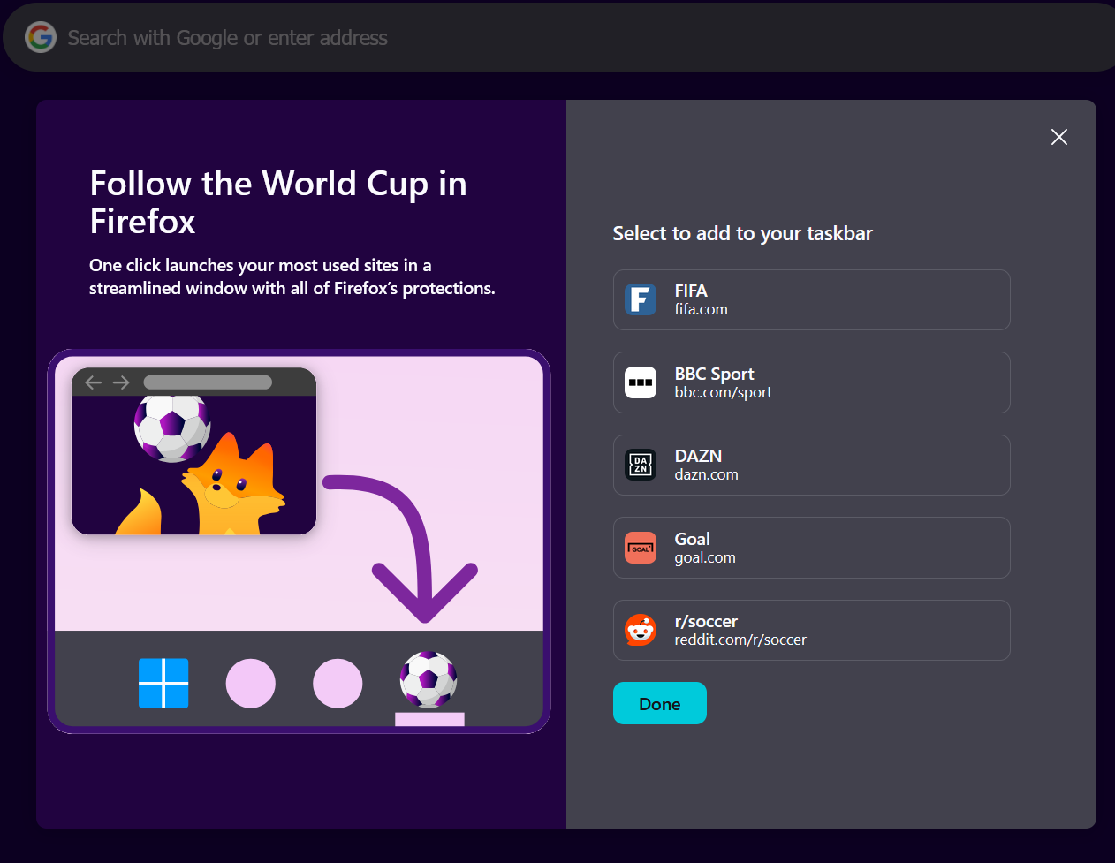Screen dimensions: 1115x863
Task: Select the r/soccer reddit.com/r/soccer option
Action: point(811,630)
